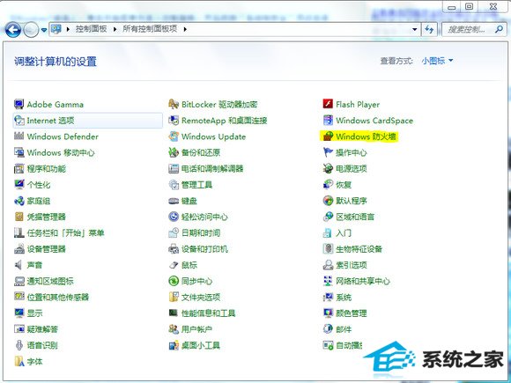The width and height of the screenshot is (511, 383).
Task: Click the search magnifier button
Action: point(499,29)
